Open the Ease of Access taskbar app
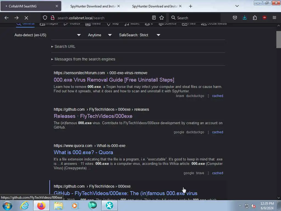 coord(109,206)
